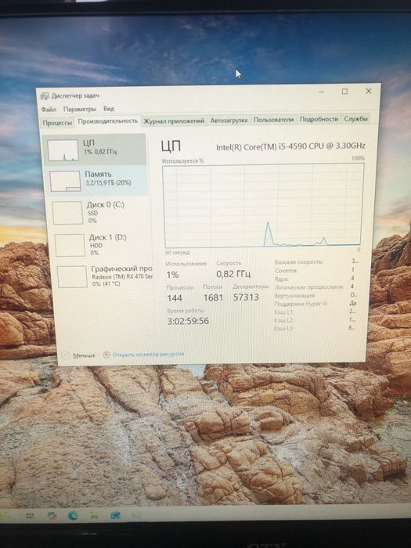Open the Пользователи tab

(273, 120)
